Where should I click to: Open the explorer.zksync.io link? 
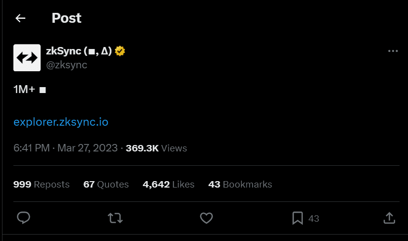[x=61, y=122]
